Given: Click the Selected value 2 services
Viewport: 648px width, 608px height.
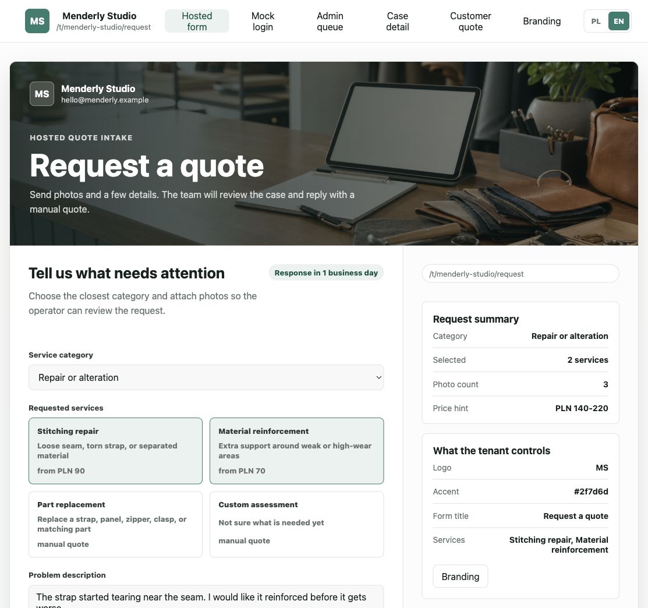Looking at the screenshot, I should 587,360.
